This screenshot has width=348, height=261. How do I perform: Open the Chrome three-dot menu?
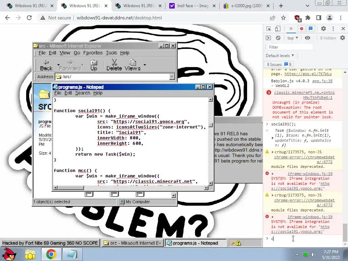[341, 18]
